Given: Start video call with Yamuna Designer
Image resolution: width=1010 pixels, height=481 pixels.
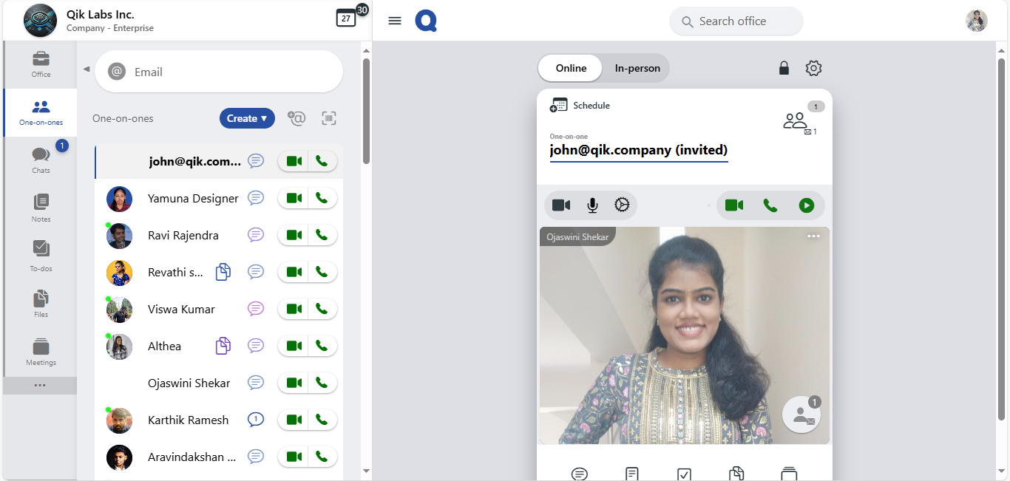Looking at the screenshot, I should [294, 198].
